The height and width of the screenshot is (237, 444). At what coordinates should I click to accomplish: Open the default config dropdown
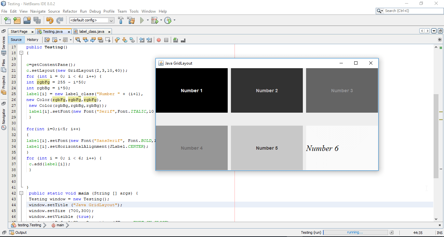click(x=111, y=20)
